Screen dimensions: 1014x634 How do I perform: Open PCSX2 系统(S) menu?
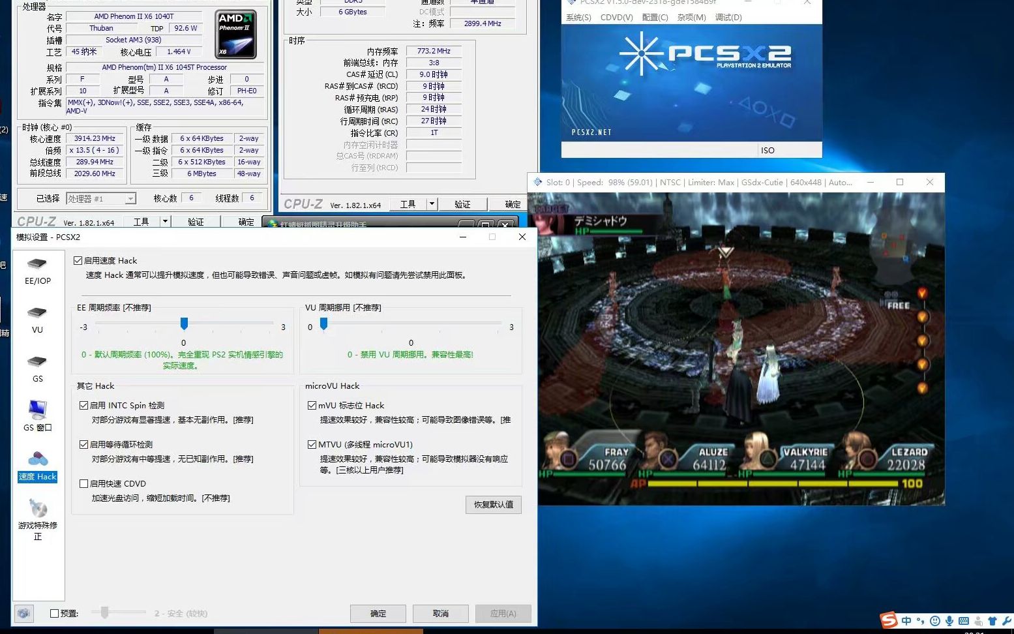coord(579,18)
